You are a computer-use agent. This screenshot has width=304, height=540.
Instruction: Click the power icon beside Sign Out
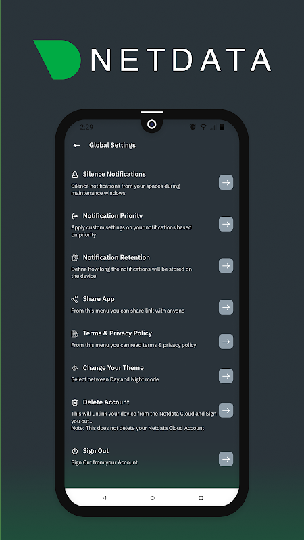point(75,451)
